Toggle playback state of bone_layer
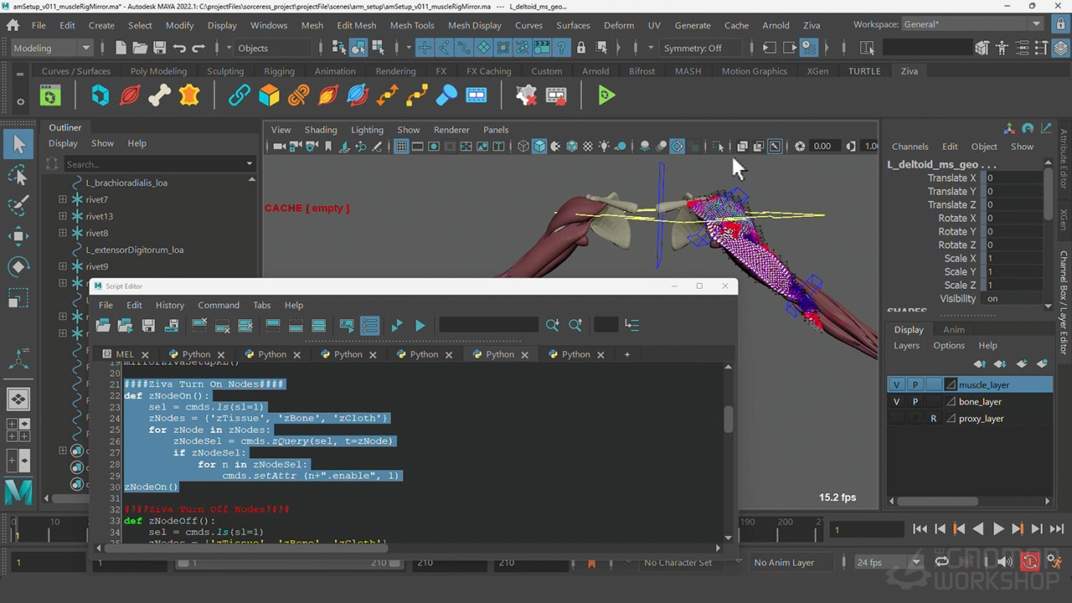This screenshot has width=1072, height=603. [915, 402]
